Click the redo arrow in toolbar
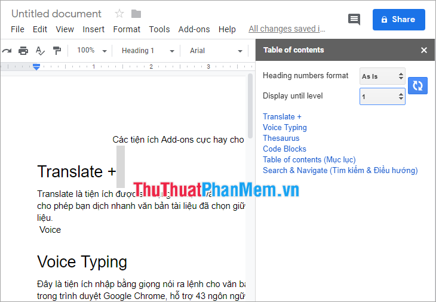This screenshot has width=436, height=302. pos(7,51)
